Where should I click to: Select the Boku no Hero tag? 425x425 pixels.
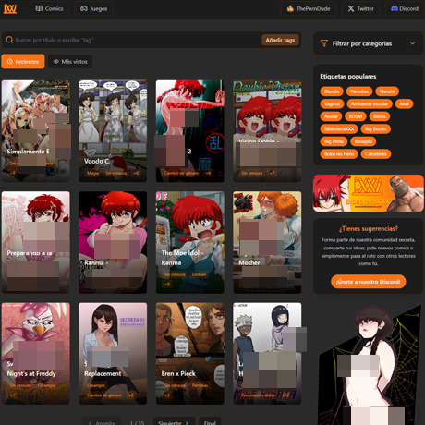[339, 154]
